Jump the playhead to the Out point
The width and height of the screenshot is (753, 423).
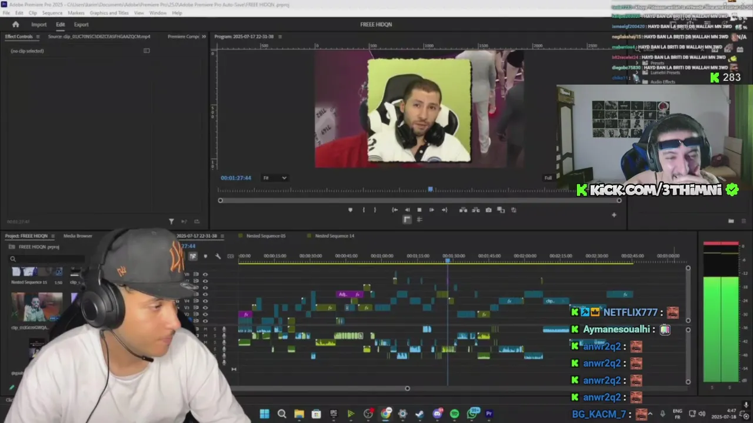tap(444, 210)
